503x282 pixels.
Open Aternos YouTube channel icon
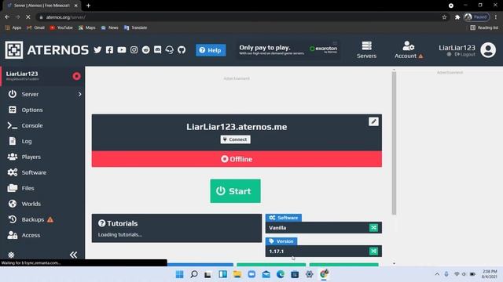(122, 50)
